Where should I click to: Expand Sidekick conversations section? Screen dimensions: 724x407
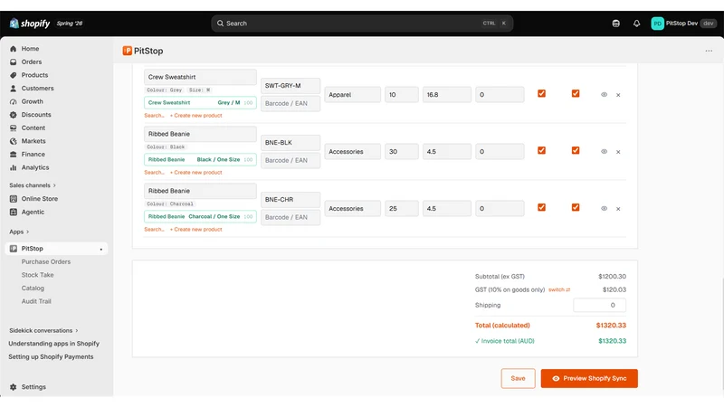pos(43,330)
